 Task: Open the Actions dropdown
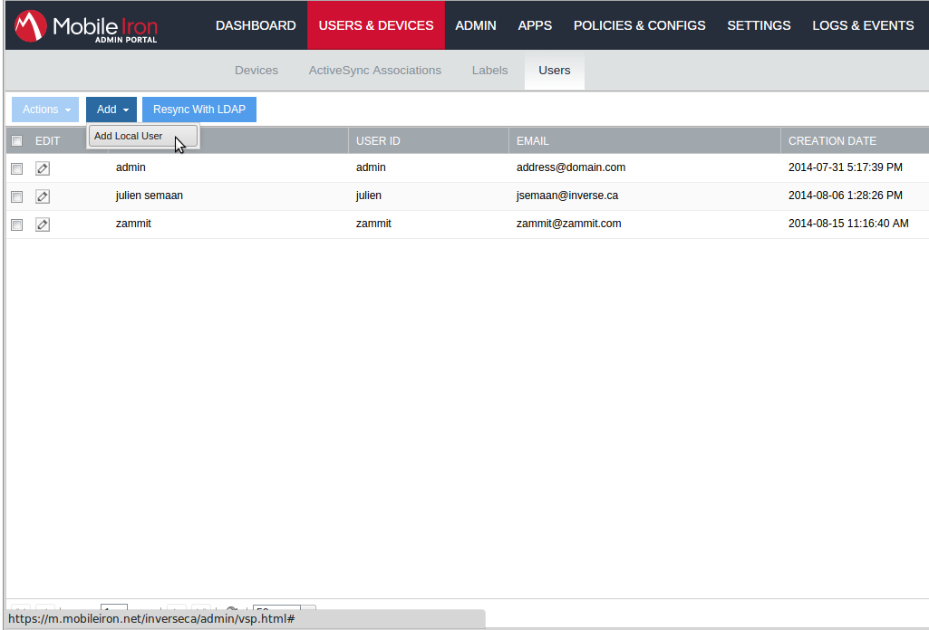pos(45,110)
